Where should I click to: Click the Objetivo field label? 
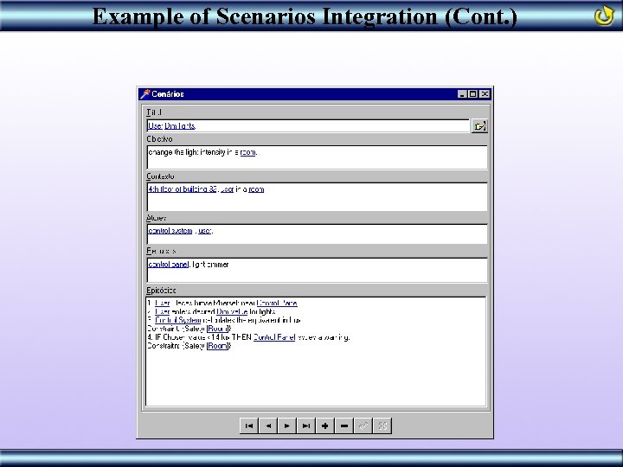[159, 139]
